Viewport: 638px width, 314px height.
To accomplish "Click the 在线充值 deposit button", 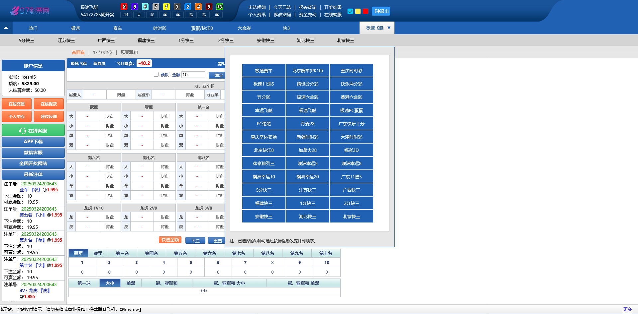I will [17, 104].
